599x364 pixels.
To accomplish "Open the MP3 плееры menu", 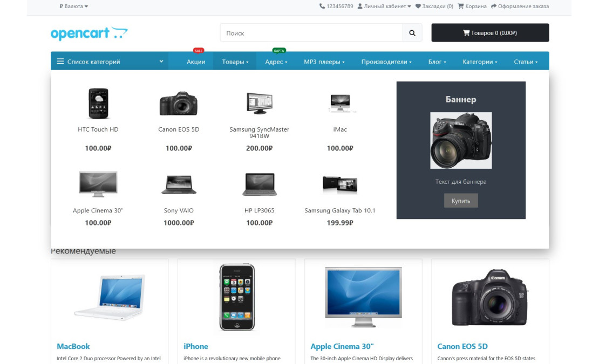I will coord(324,61).
